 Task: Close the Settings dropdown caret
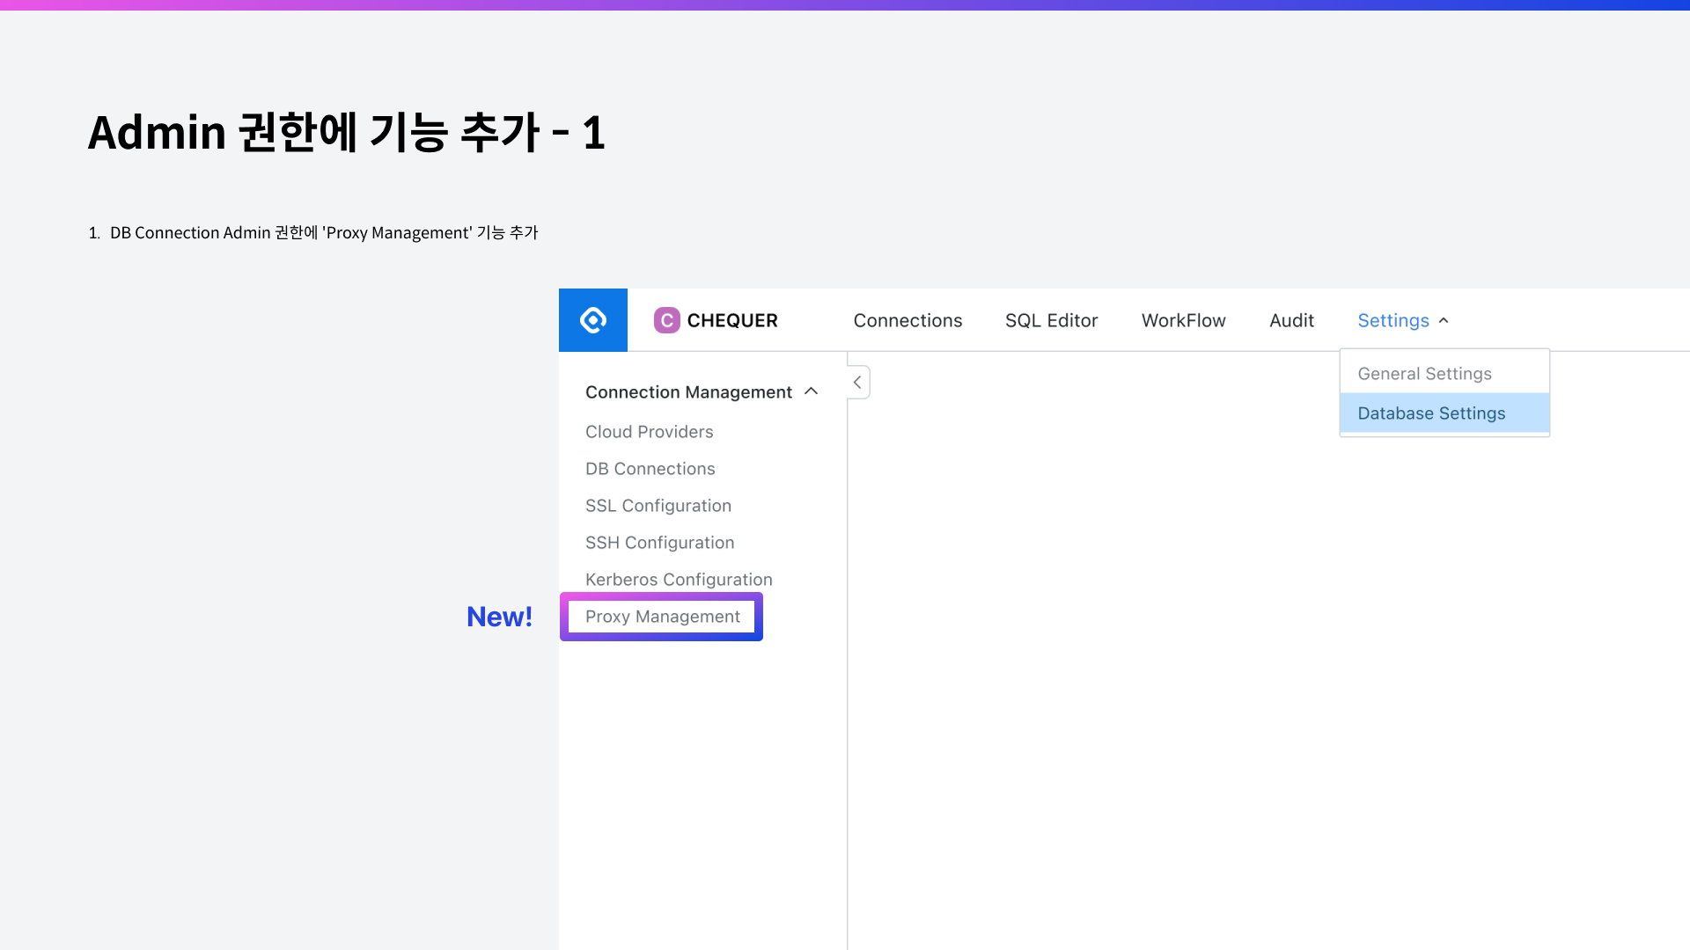coord(1444,321)
